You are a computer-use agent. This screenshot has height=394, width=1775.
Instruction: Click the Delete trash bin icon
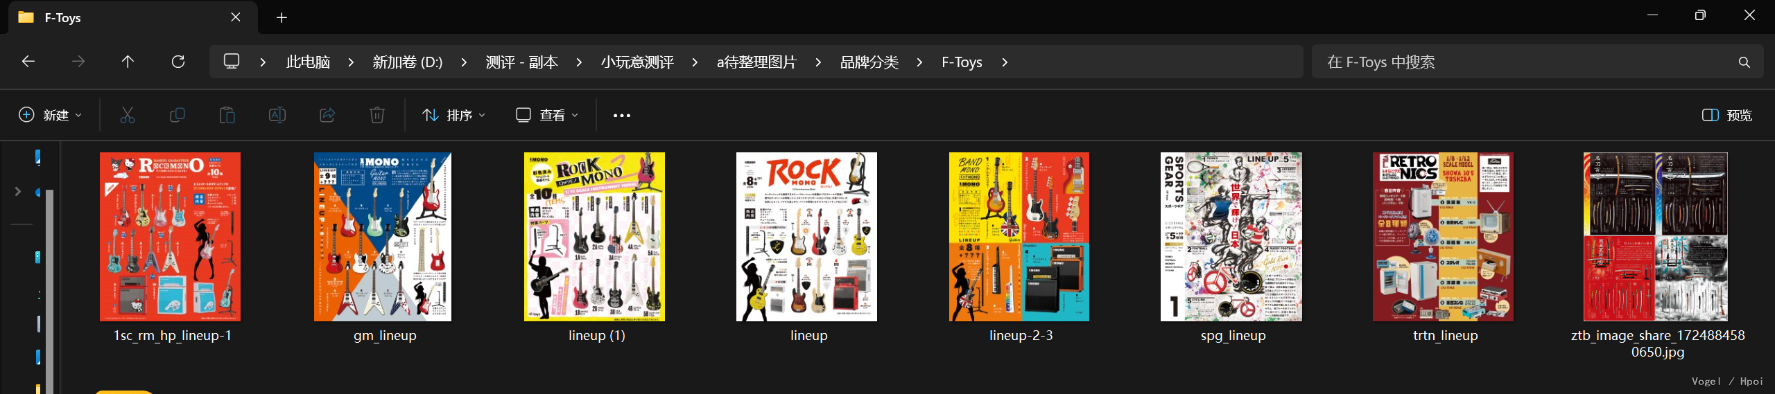tap(377, 115)
